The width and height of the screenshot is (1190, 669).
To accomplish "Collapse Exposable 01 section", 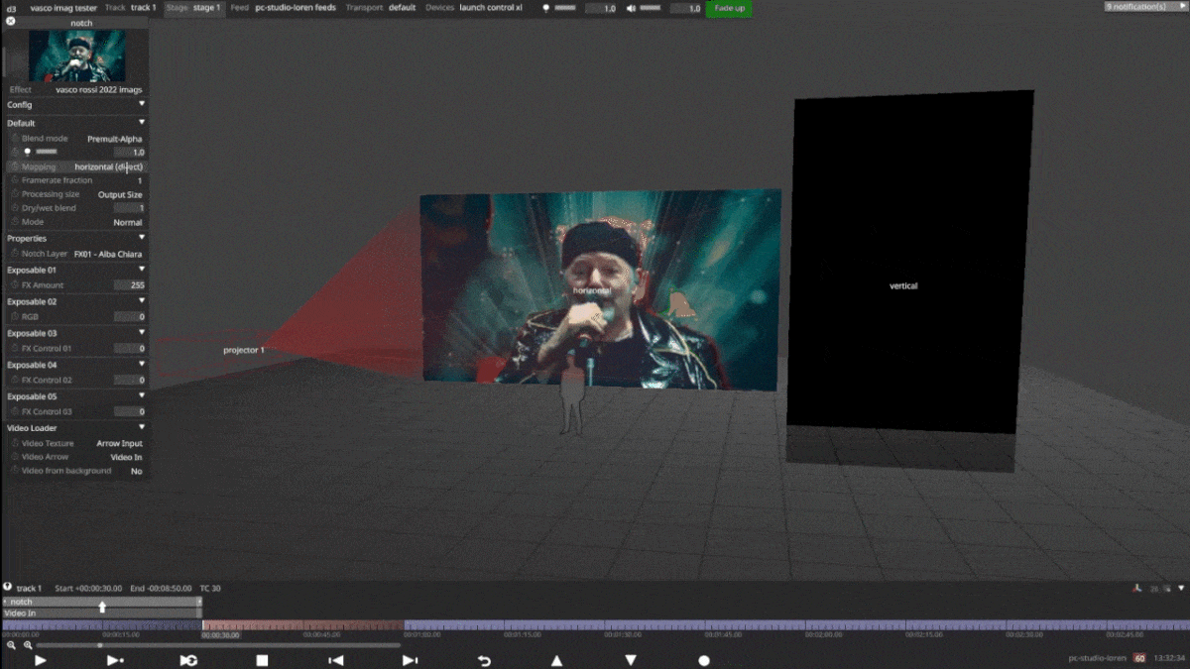I will [x=142, y=270].
